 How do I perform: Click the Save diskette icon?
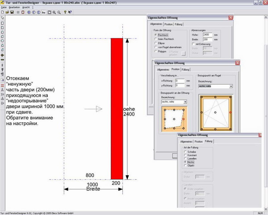[12, 12]
